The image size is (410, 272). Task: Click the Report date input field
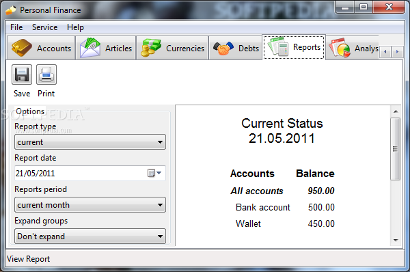pos(90,173)
